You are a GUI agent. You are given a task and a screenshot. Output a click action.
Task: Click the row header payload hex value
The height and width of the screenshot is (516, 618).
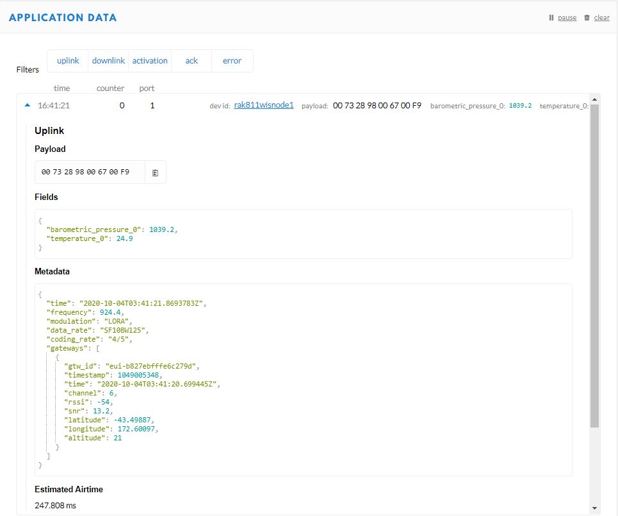pos(377,105)
